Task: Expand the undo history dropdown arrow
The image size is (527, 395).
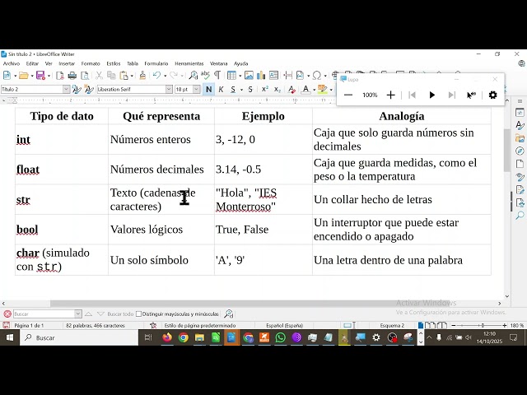Action: (x=165, y=76)
